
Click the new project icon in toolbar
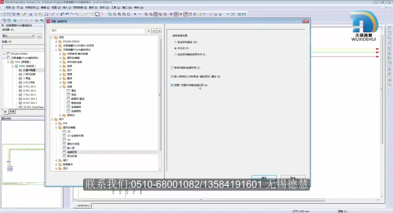click(x=4, y=14)
